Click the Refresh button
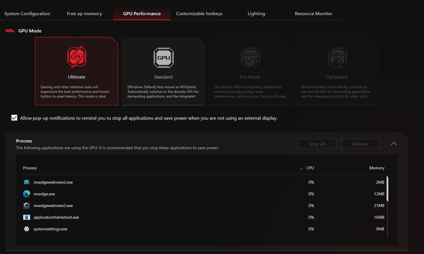424x254 pixels. pyautogui.click(x=360, y=144)
